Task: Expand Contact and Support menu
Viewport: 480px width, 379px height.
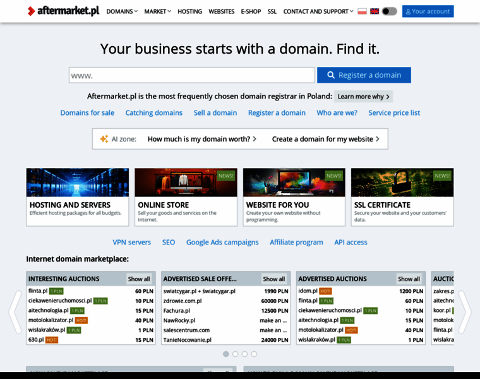Action: pyautogui.click(x=318, y=11)
